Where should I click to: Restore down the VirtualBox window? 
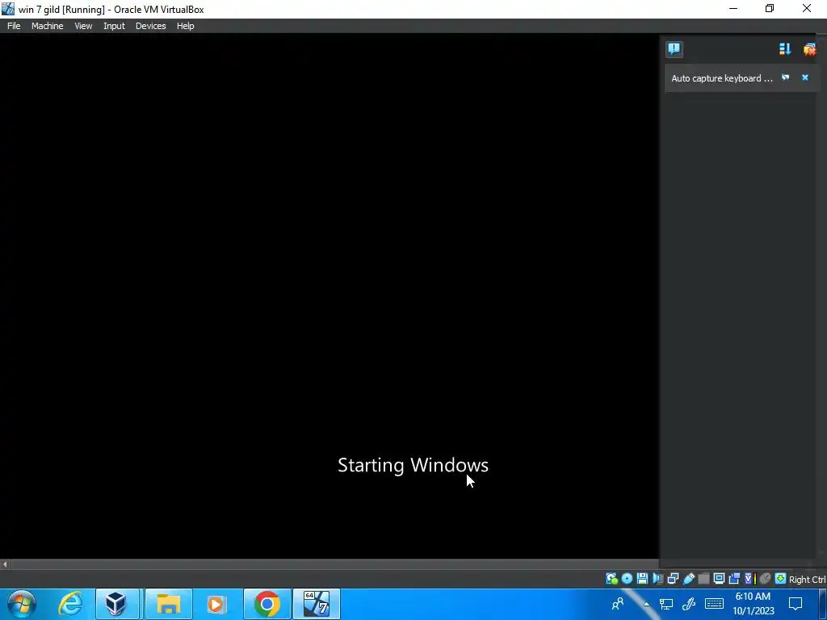tap(770, 8)
